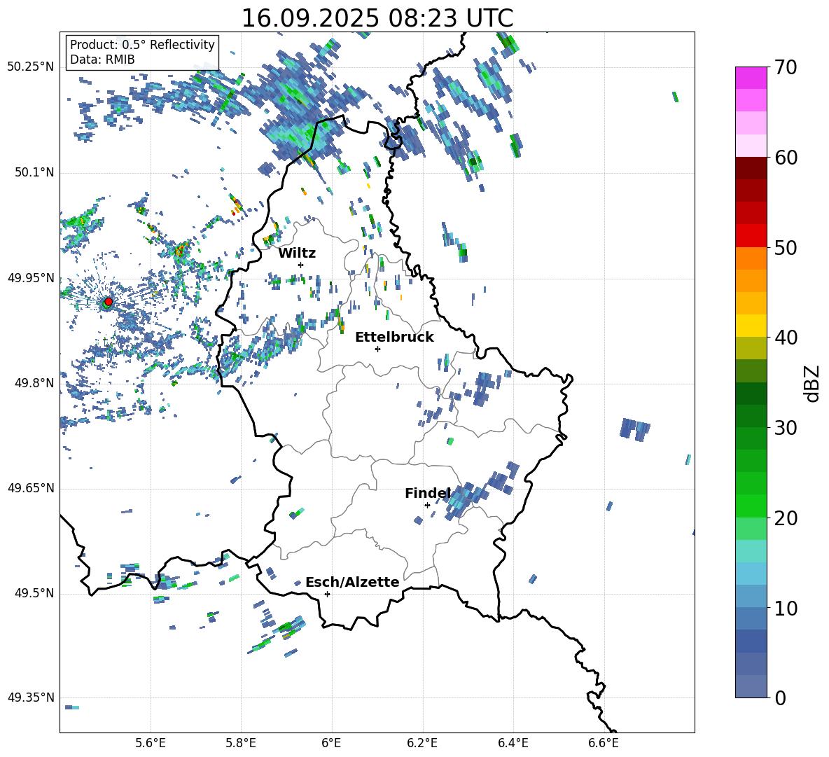829x757 pixels.
Task: Click the orange swatch just below 50
Action: 751,258
